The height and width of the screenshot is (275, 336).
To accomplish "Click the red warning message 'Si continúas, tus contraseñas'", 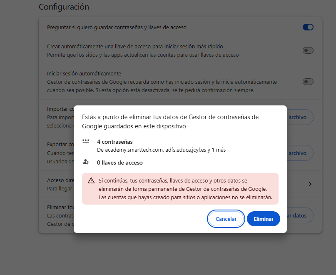I will coord(185,189).
